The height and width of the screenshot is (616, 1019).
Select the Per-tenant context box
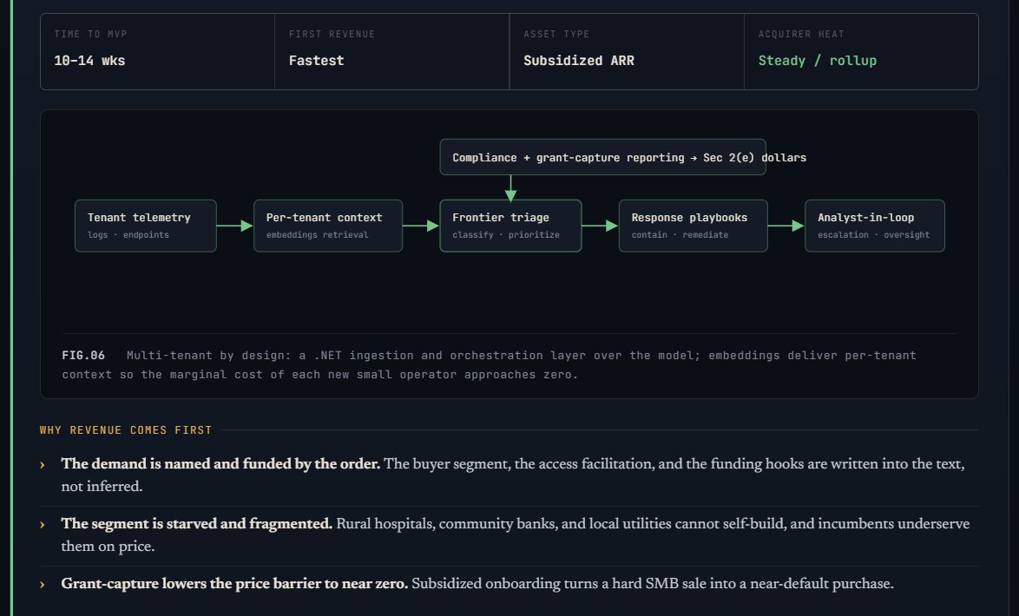[x=328, y=226]
